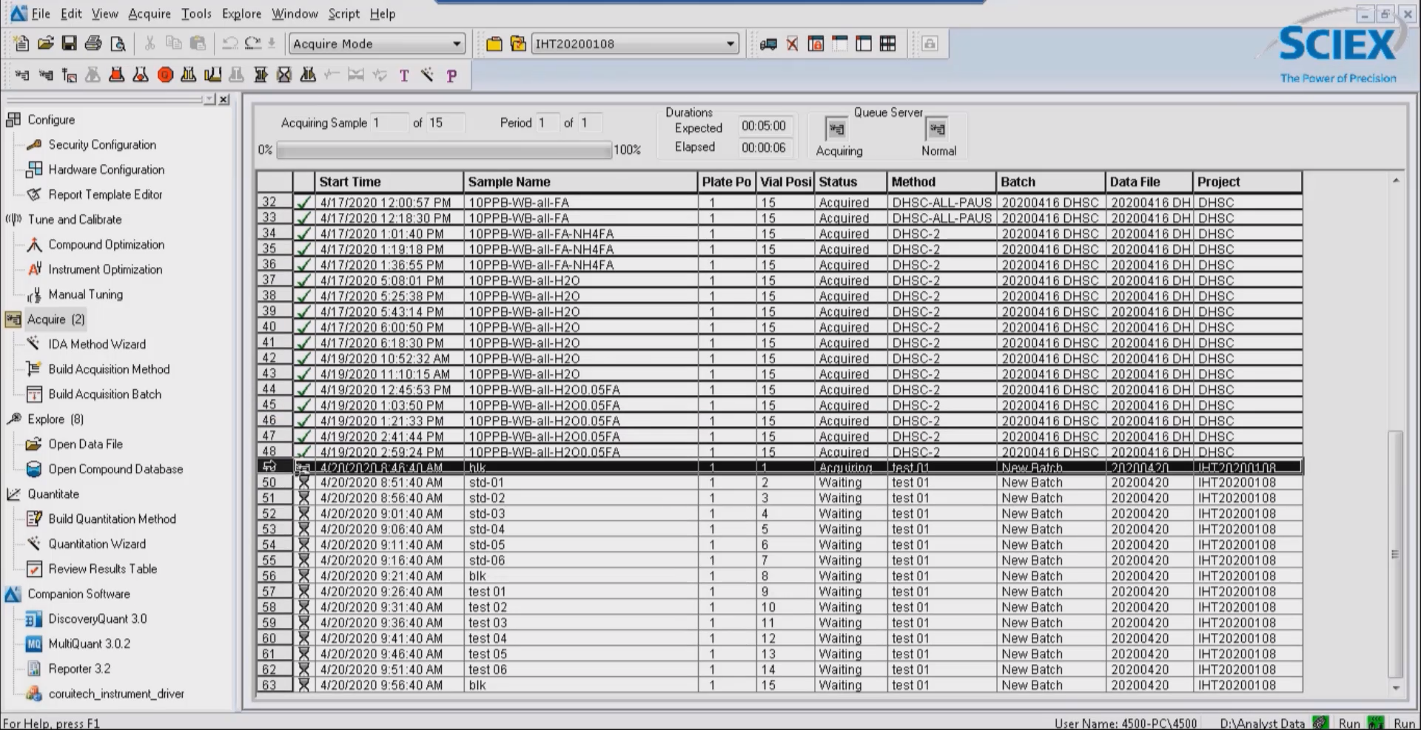1421x730 pixels.
Task: Click the Normal queue server icon
Action: point(937,129)
